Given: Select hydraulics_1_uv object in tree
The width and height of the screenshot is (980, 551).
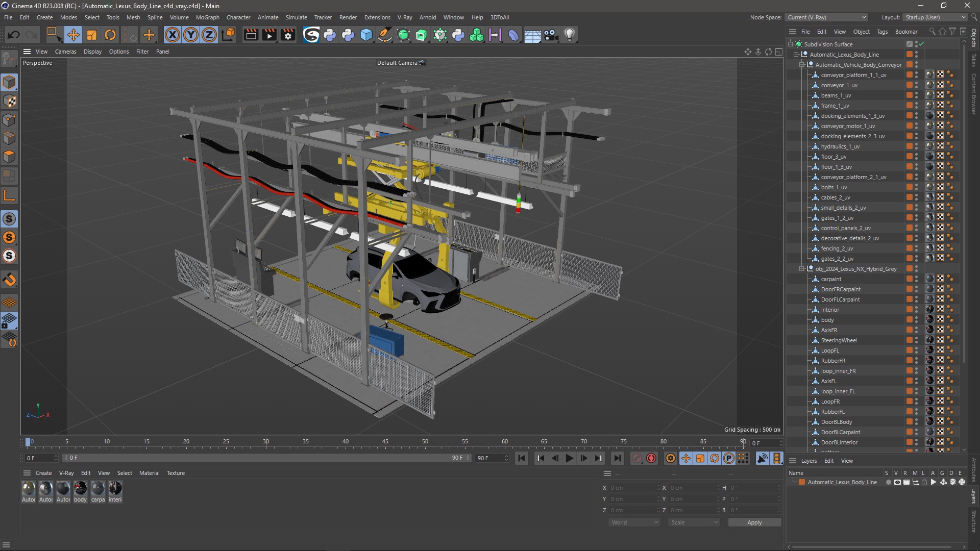Looking at the screenshot, I should click(840, 146).
